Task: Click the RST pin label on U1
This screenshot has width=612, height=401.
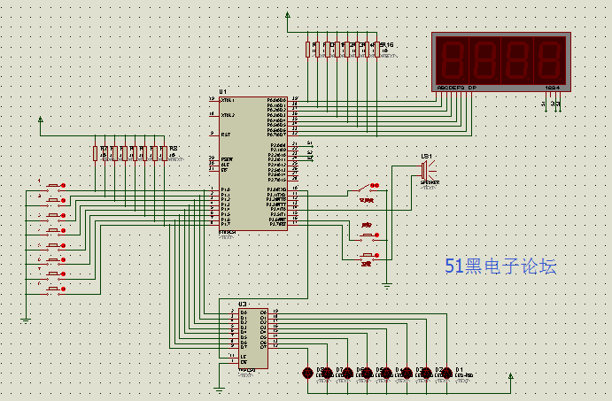Action: 226,135
